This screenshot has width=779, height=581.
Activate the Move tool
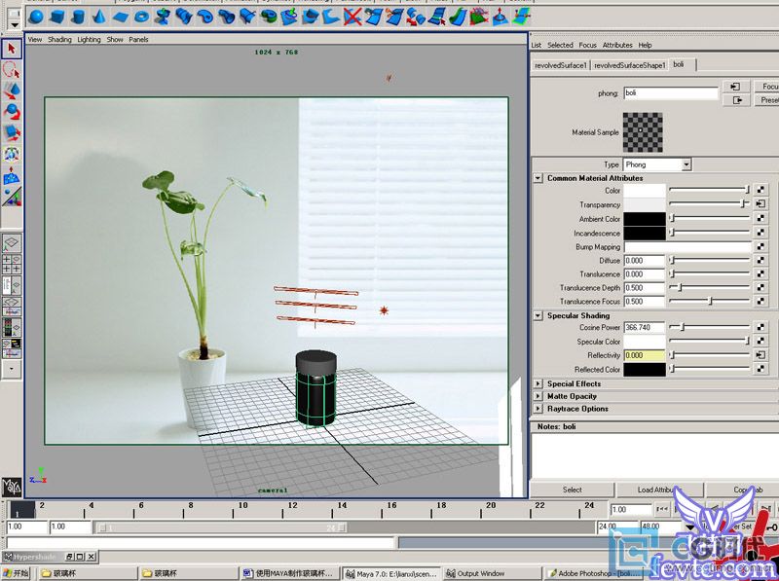coord(12,91)
